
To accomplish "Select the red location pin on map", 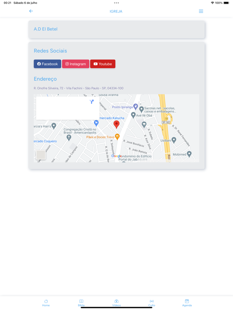I will (x=116, y=125).
